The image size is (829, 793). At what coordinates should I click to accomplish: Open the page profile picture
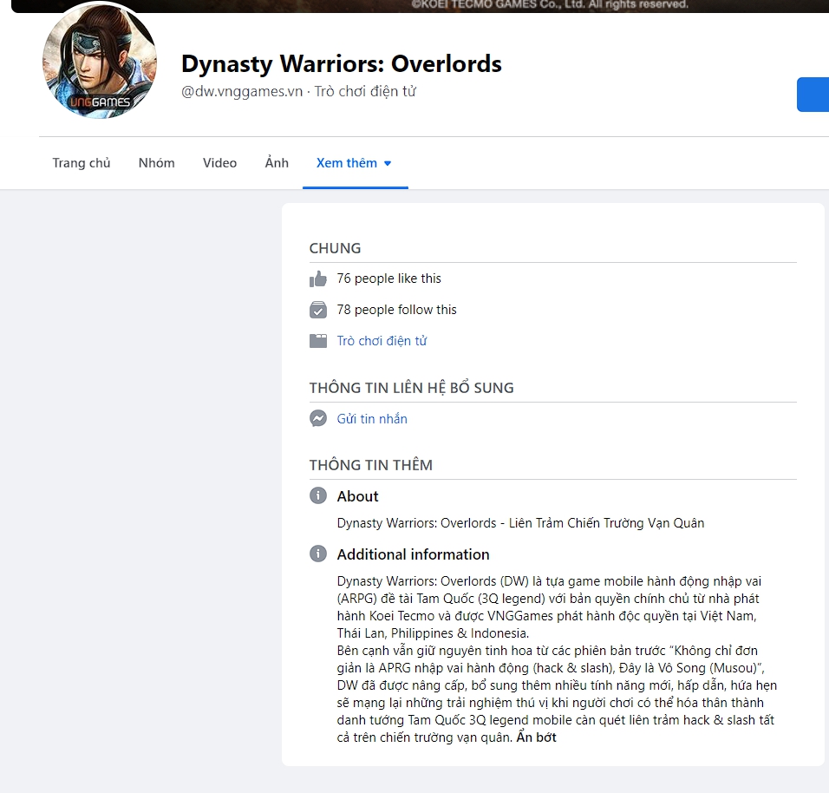(100, 60)
